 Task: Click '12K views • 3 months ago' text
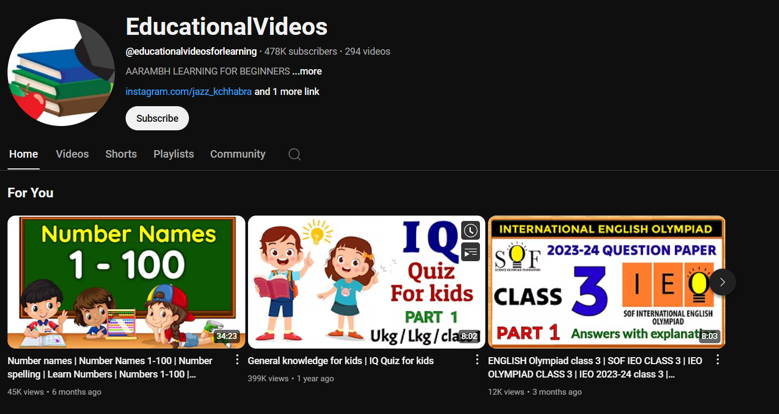click(535, 392)
